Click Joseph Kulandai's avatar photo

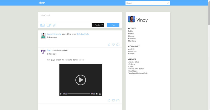[43, 36]
